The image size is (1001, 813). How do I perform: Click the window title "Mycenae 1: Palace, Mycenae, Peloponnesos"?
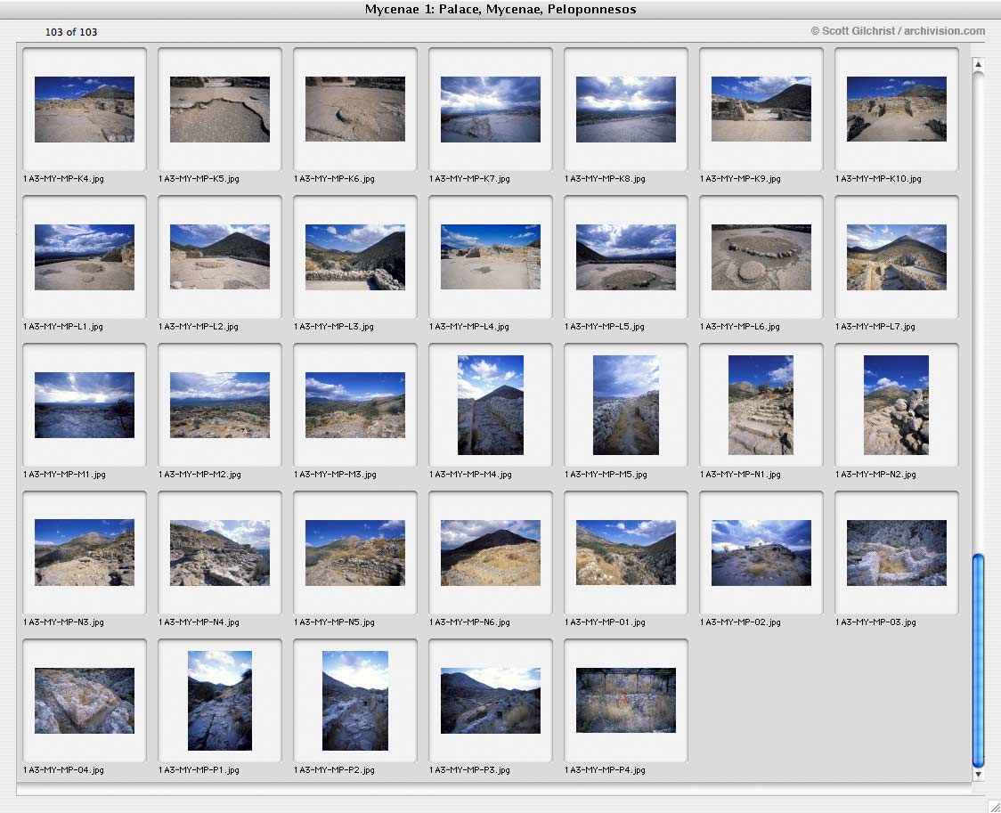coord(500,9)
